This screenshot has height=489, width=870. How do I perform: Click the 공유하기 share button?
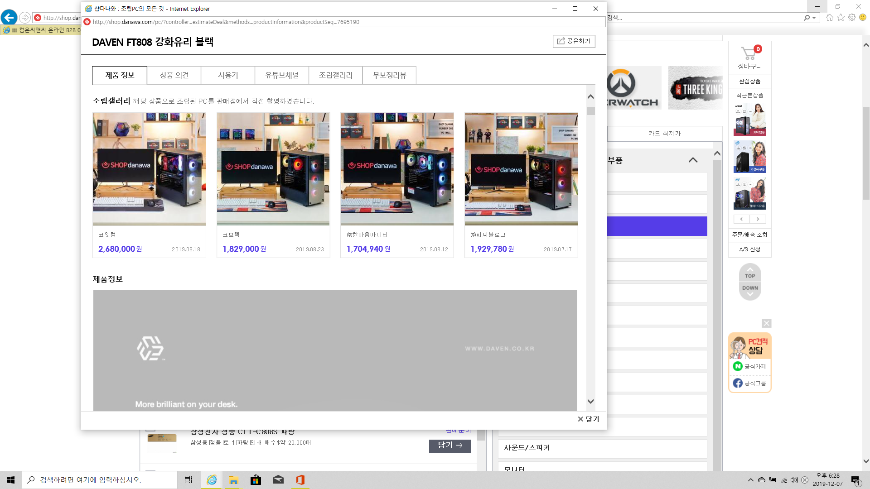tap(574, 41)
